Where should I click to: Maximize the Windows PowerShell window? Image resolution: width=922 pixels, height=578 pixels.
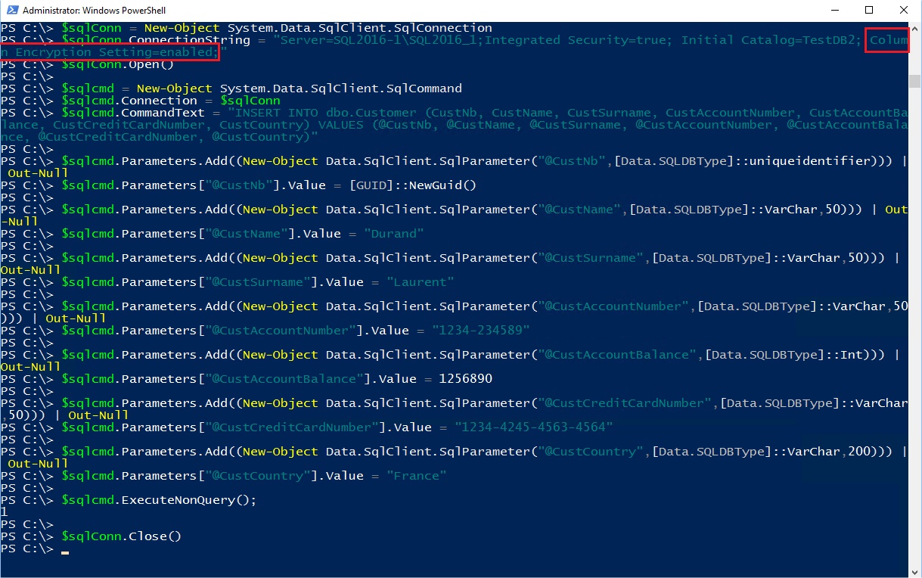click(x=869, y=11)
